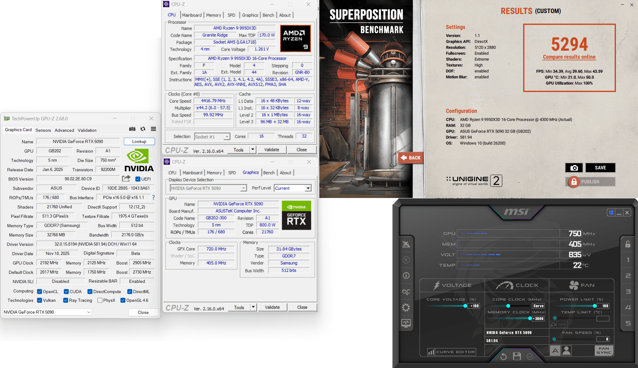
Task: Click the GPU-Z screenshot camera icon
Action: pos(132,129)
